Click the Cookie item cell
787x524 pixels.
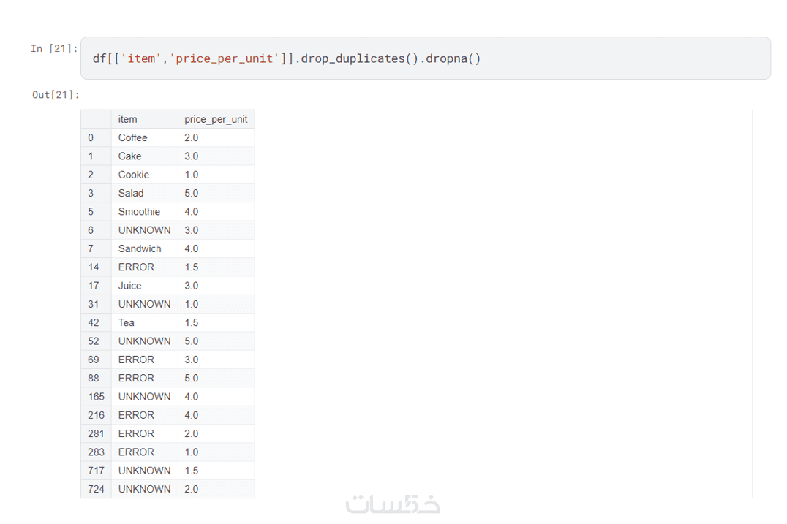(x=134, y=175)
